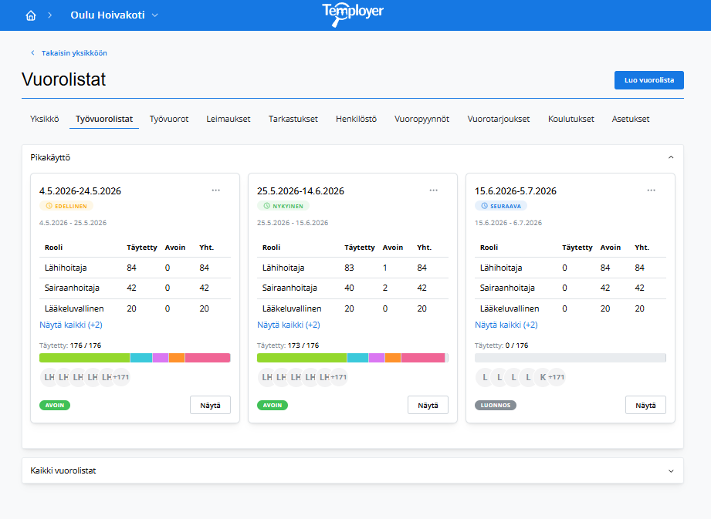This screenshot has height=519, width=711.
Task: Click the +171 avatar in the previous roster
Action: [121, 377]
